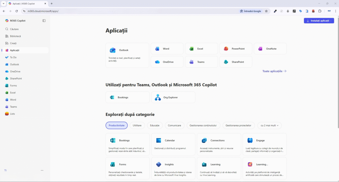Click the Toate aplicațiile link
This screenshot has width=339, height=182.
tap(274, 71)
